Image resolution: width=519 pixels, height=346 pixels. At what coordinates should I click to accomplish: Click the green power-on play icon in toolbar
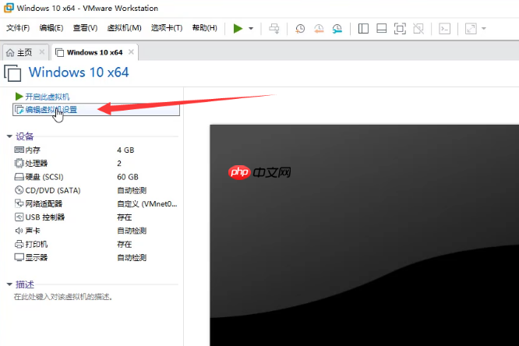[238, 28]
